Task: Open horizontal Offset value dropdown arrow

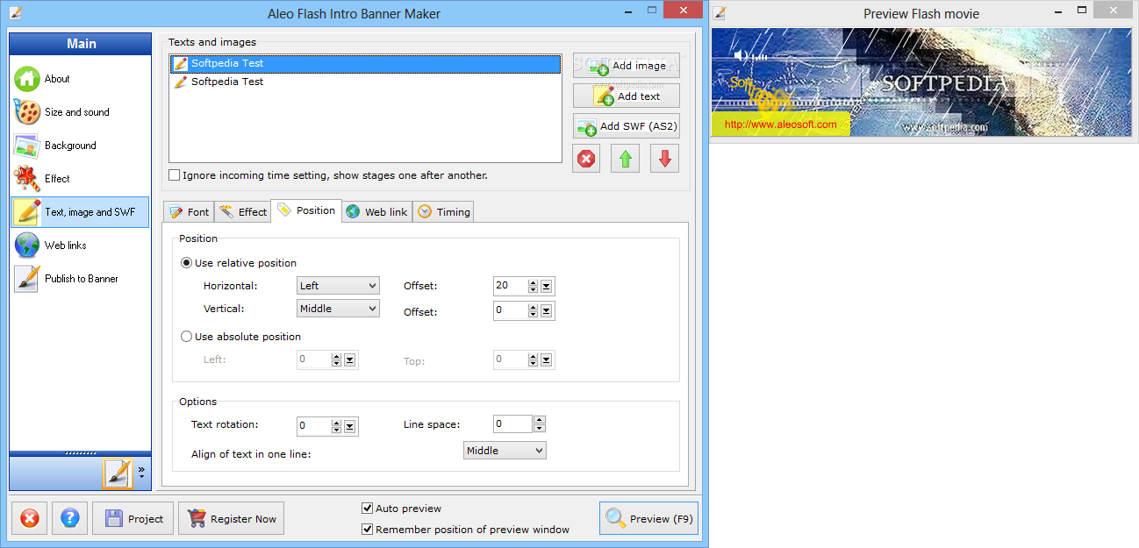Action: 547,286
